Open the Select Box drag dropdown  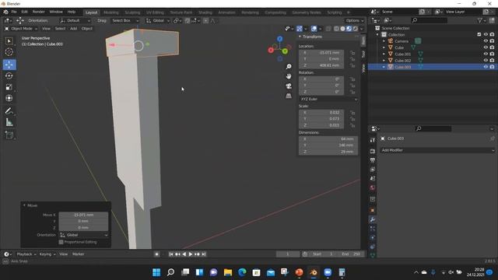pos(125,21)
